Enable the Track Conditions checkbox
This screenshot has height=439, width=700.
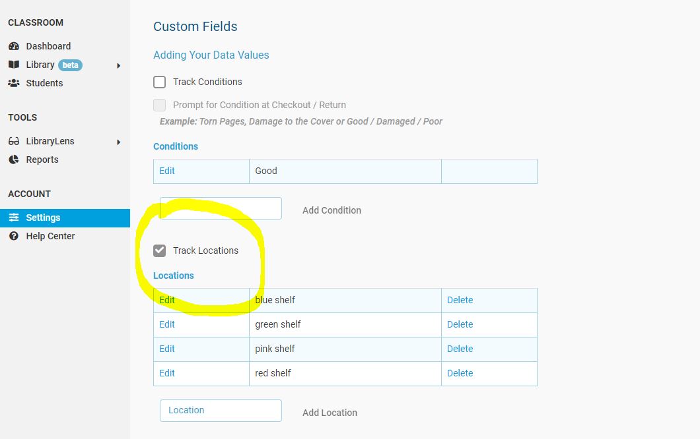pos(158,82)
